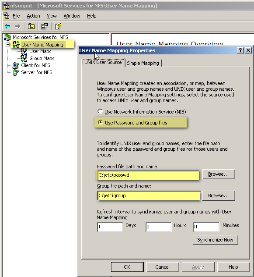The height and width of the screenshot is (277, 254).
Task: Click the Password file path field
Action: pos(148,175)
